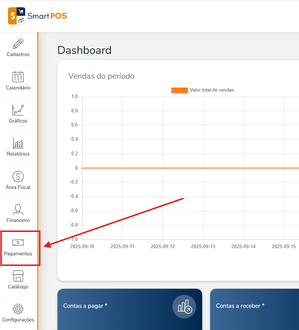This screenshot has width=299, height=330.
Task: Click the 2025-09-13 axis date
Action: 203,246
